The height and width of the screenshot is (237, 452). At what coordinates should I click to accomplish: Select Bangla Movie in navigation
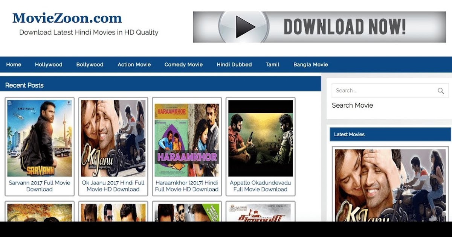click(311, 65)
